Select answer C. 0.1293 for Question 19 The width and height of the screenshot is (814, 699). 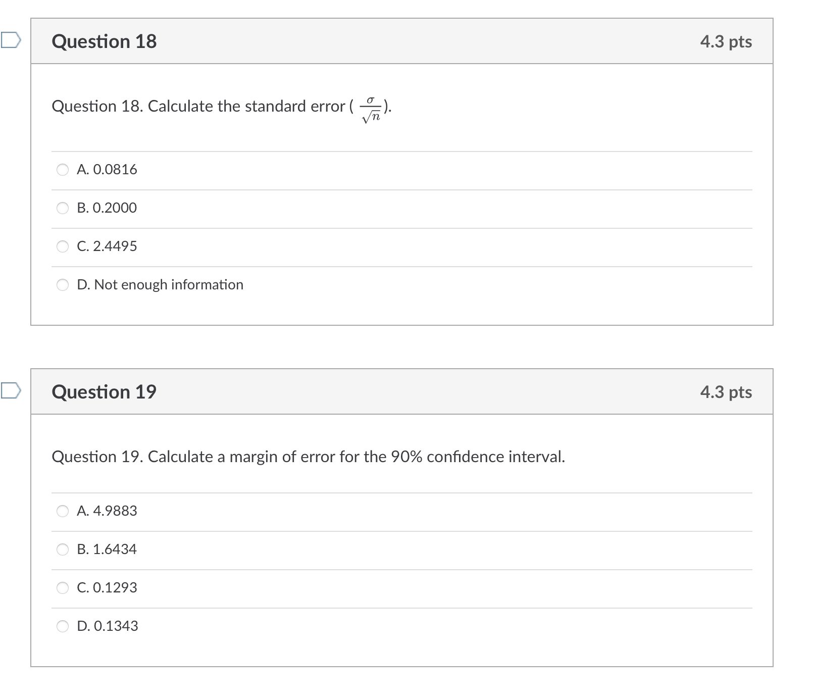click(62, 587)
